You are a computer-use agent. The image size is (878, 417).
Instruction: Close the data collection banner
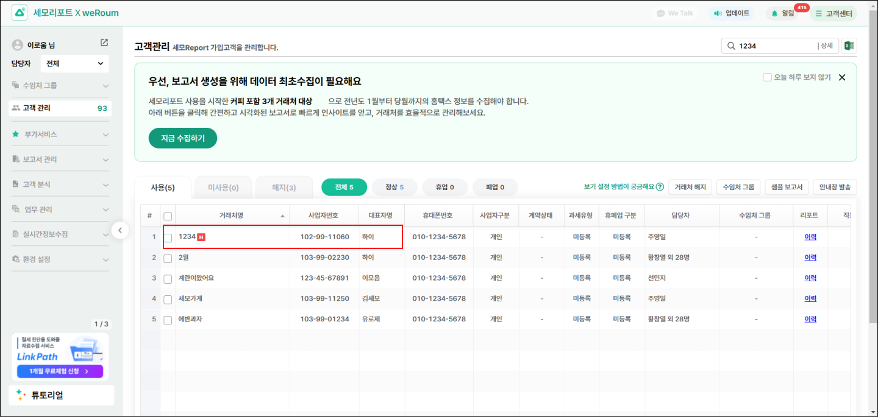842,77
